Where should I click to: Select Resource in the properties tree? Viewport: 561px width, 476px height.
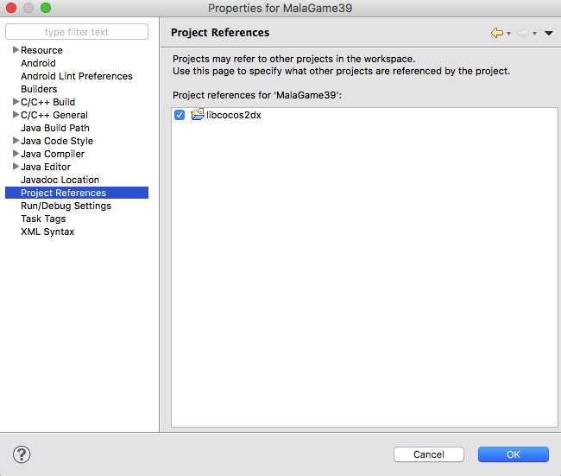pos(41,50)
